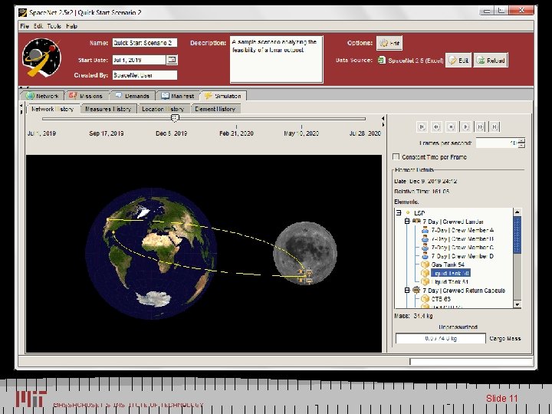Collapse the LSP tree node
Screen dimensions: 552x414
click(x=399, y=213)
